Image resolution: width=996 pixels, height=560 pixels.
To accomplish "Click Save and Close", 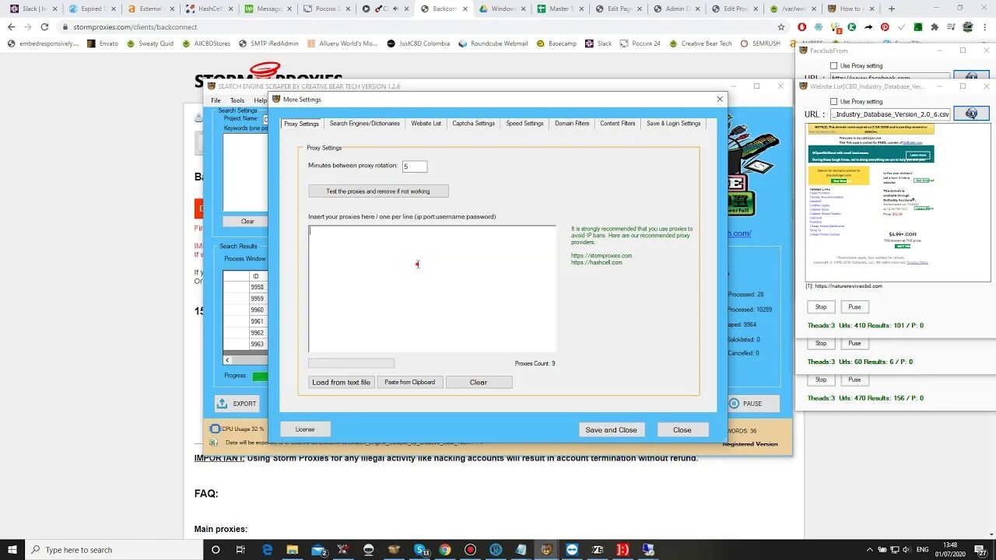I will (x=611, y=429).
